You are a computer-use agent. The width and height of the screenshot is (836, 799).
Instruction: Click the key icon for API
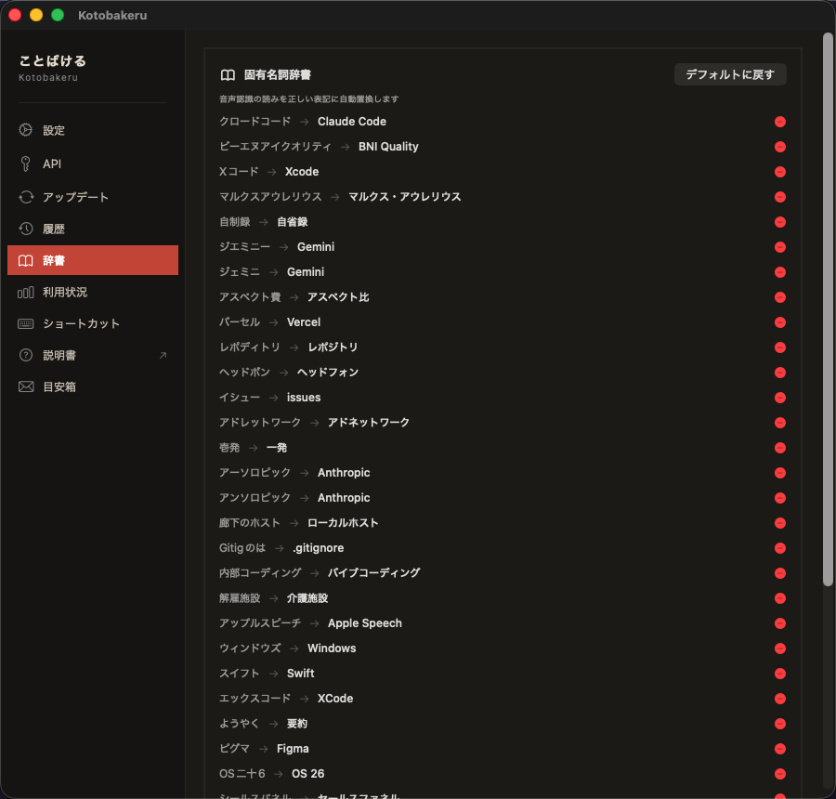pyautogui.click(x=26, y=164)
